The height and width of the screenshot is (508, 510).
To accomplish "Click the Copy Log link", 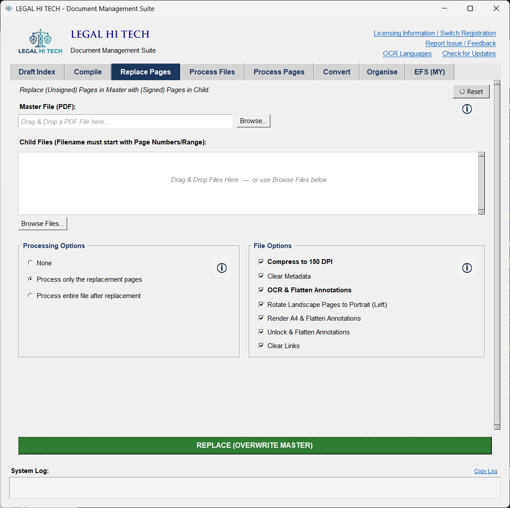I will click(x=485, y=471).
